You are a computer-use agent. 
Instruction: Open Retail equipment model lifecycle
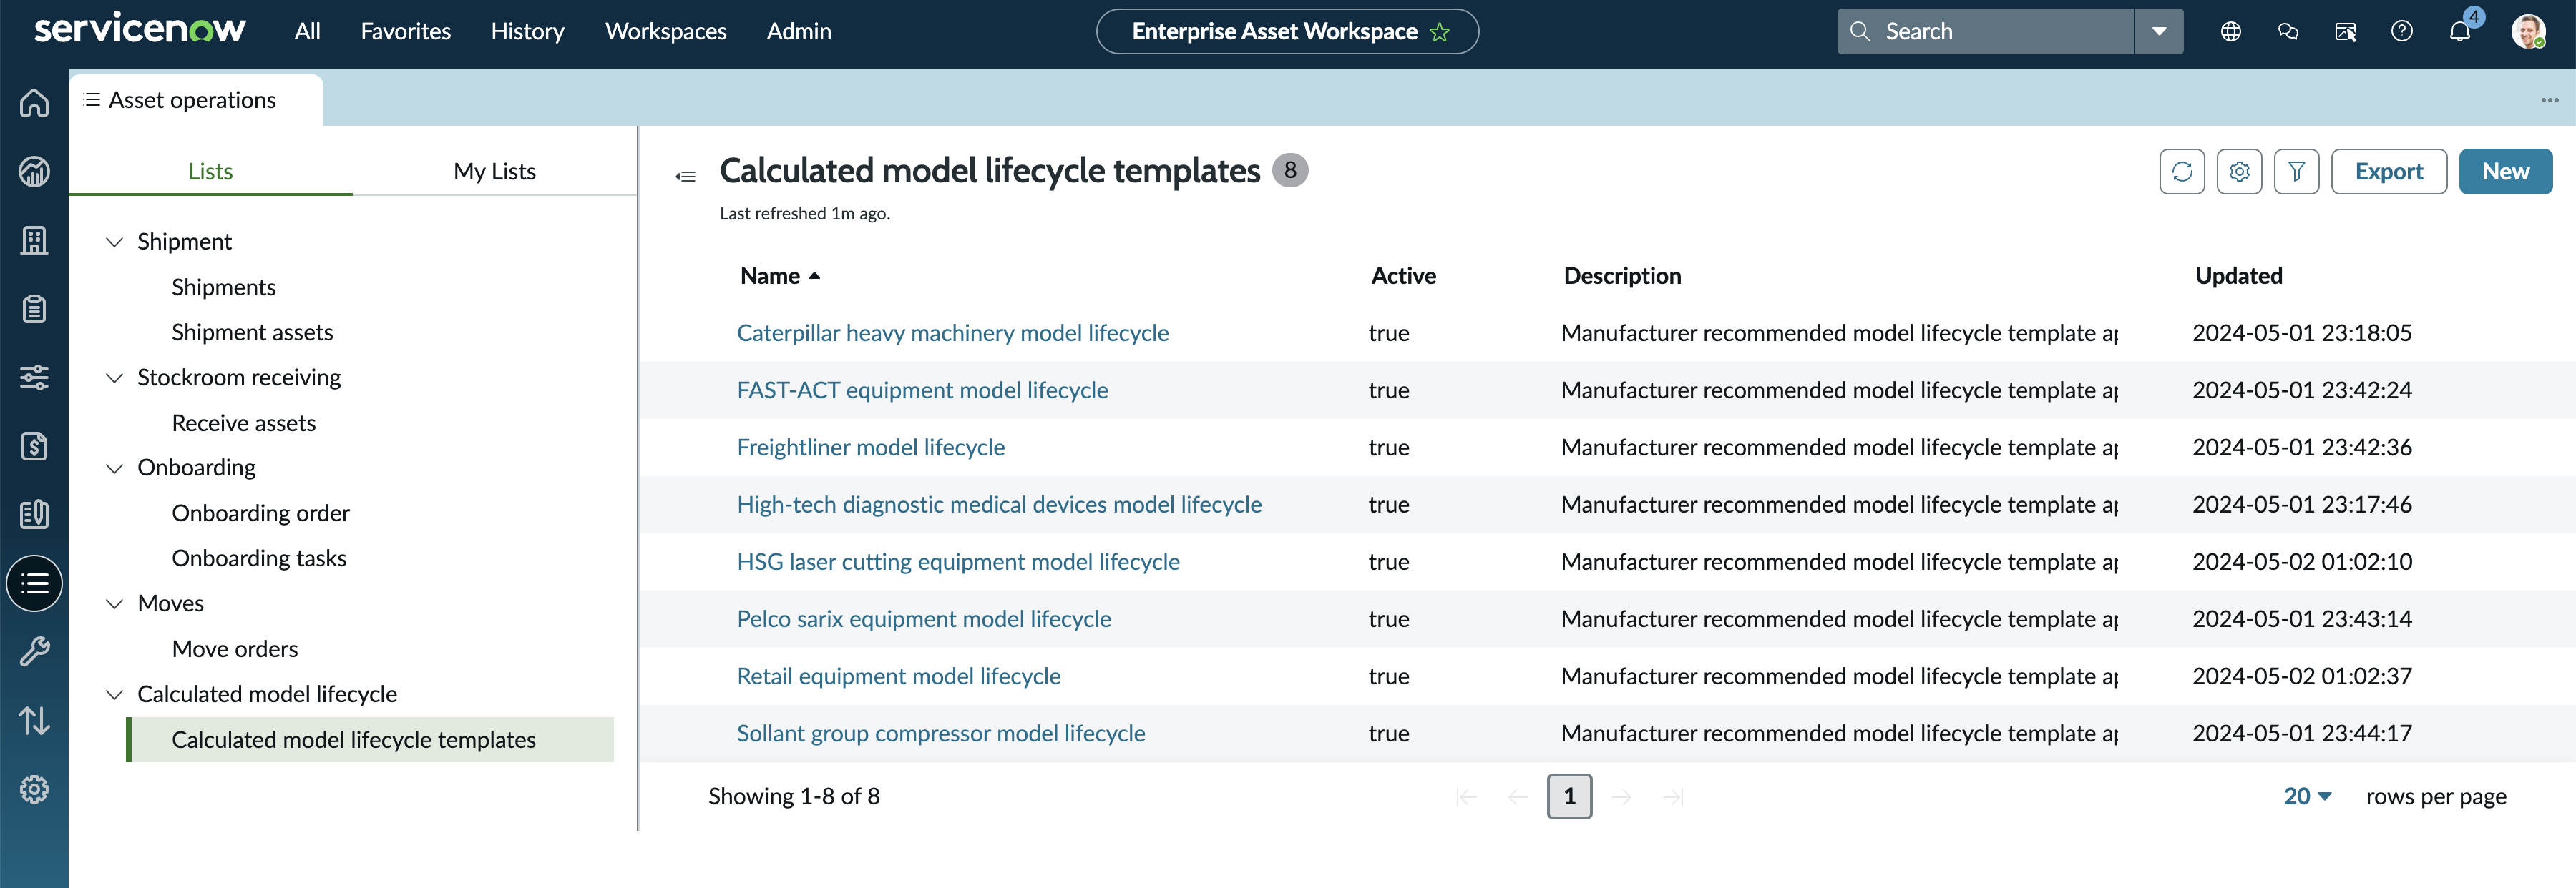(898, 676)
